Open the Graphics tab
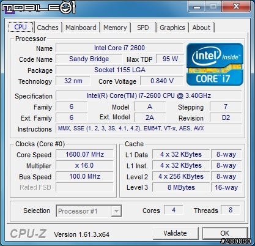Viewport: 255px width, 246px height. (172, 28)
